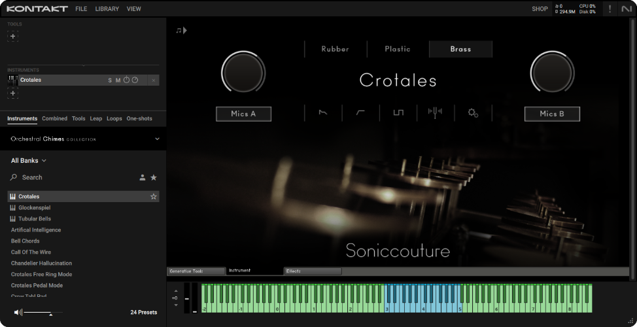
Task: Open the stereo width mixer icon
Action: [x=436, y=112]
